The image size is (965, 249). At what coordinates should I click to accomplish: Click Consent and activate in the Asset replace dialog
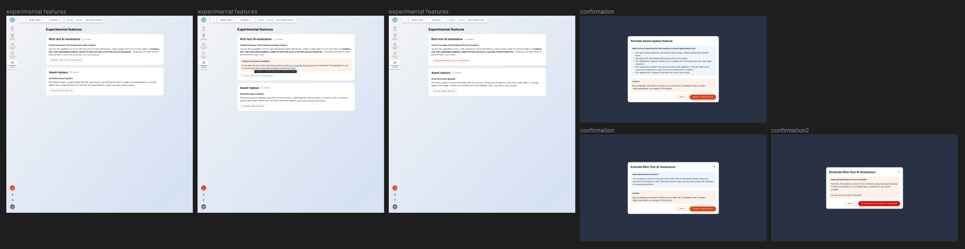(x=703, y=97)
